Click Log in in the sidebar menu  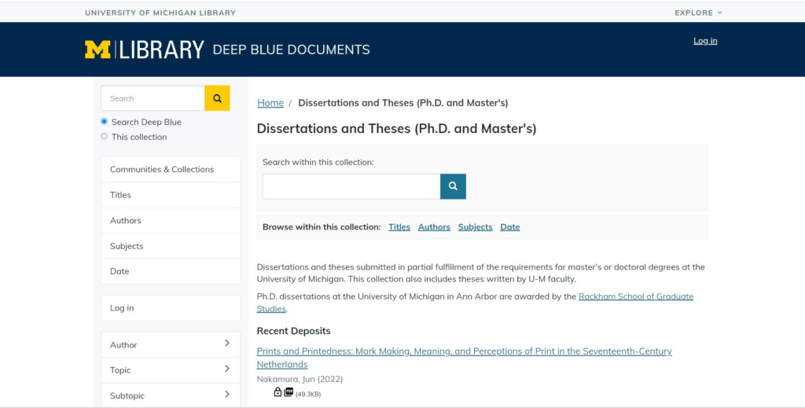coord(171,308)
